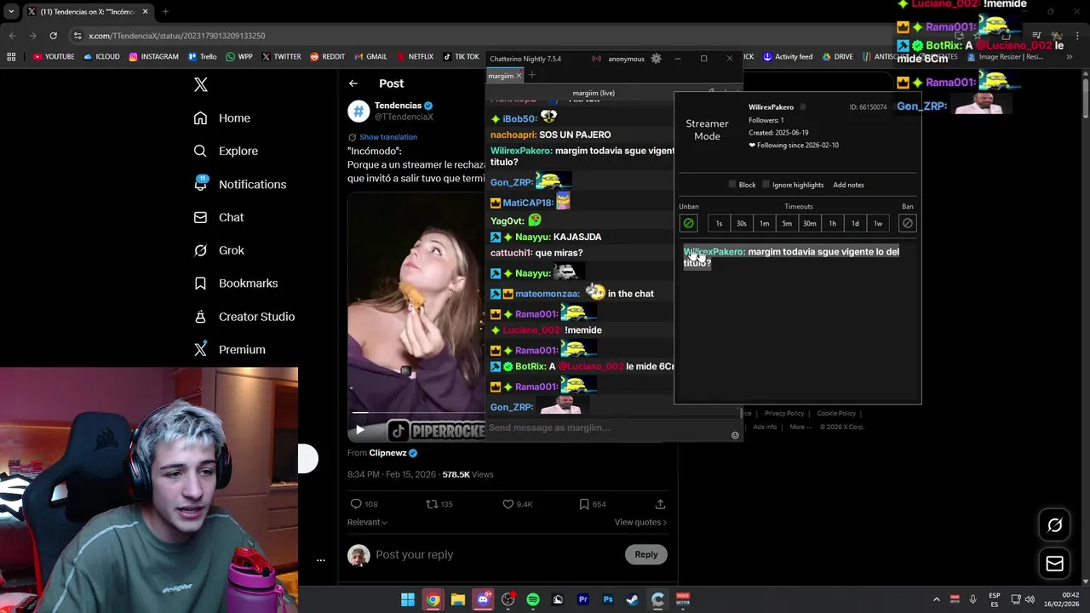Image resolution: width=1090 pixels, height=613 pixels.
Task: Open Spotify from the taskbar
Action: (533, 599)
